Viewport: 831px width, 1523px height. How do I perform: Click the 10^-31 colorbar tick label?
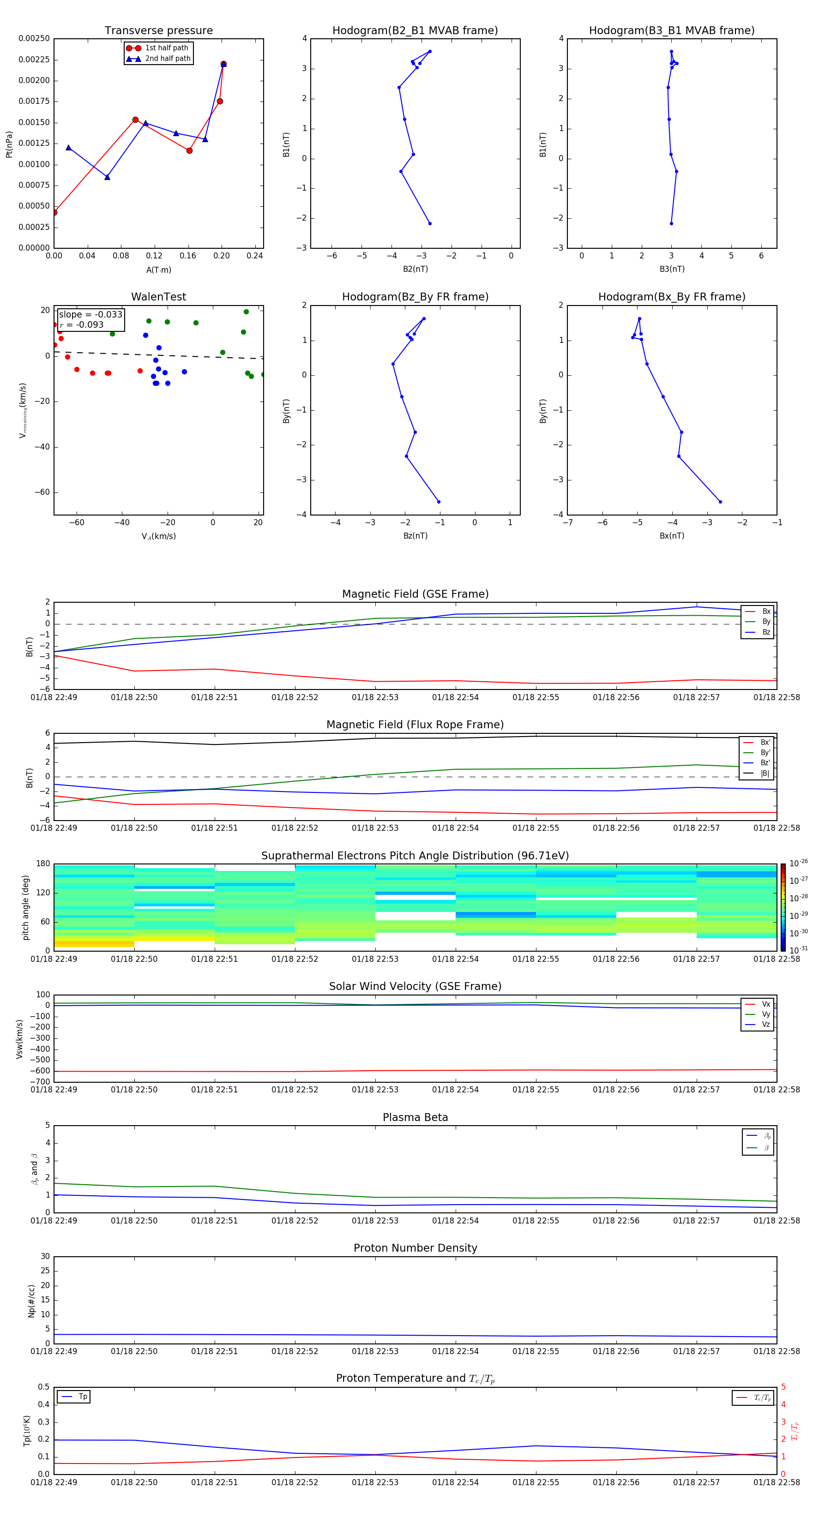coord(799,950)
